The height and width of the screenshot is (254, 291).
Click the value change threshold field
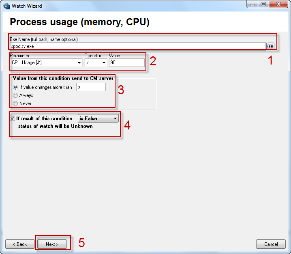coord(91,87)
